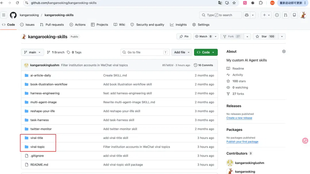Viewport: 310px width, 174px height.
Task: Open the reshape-your-life folder
Action: (x=42, y=111)
